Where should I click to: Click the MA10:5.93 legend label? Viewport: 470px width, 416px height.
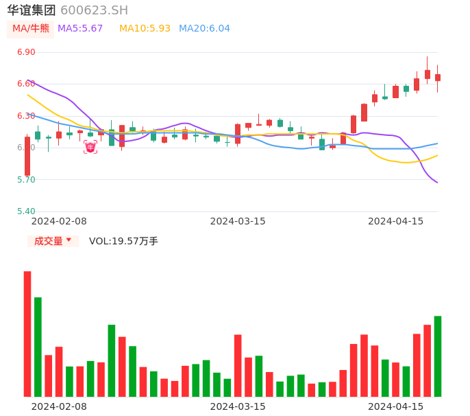pyautogui.click(x=145, y=29)
